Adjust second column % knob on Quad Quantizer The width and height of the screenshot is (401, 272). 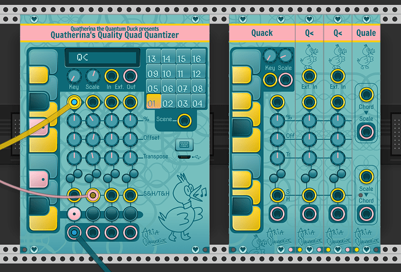[93, 121]
